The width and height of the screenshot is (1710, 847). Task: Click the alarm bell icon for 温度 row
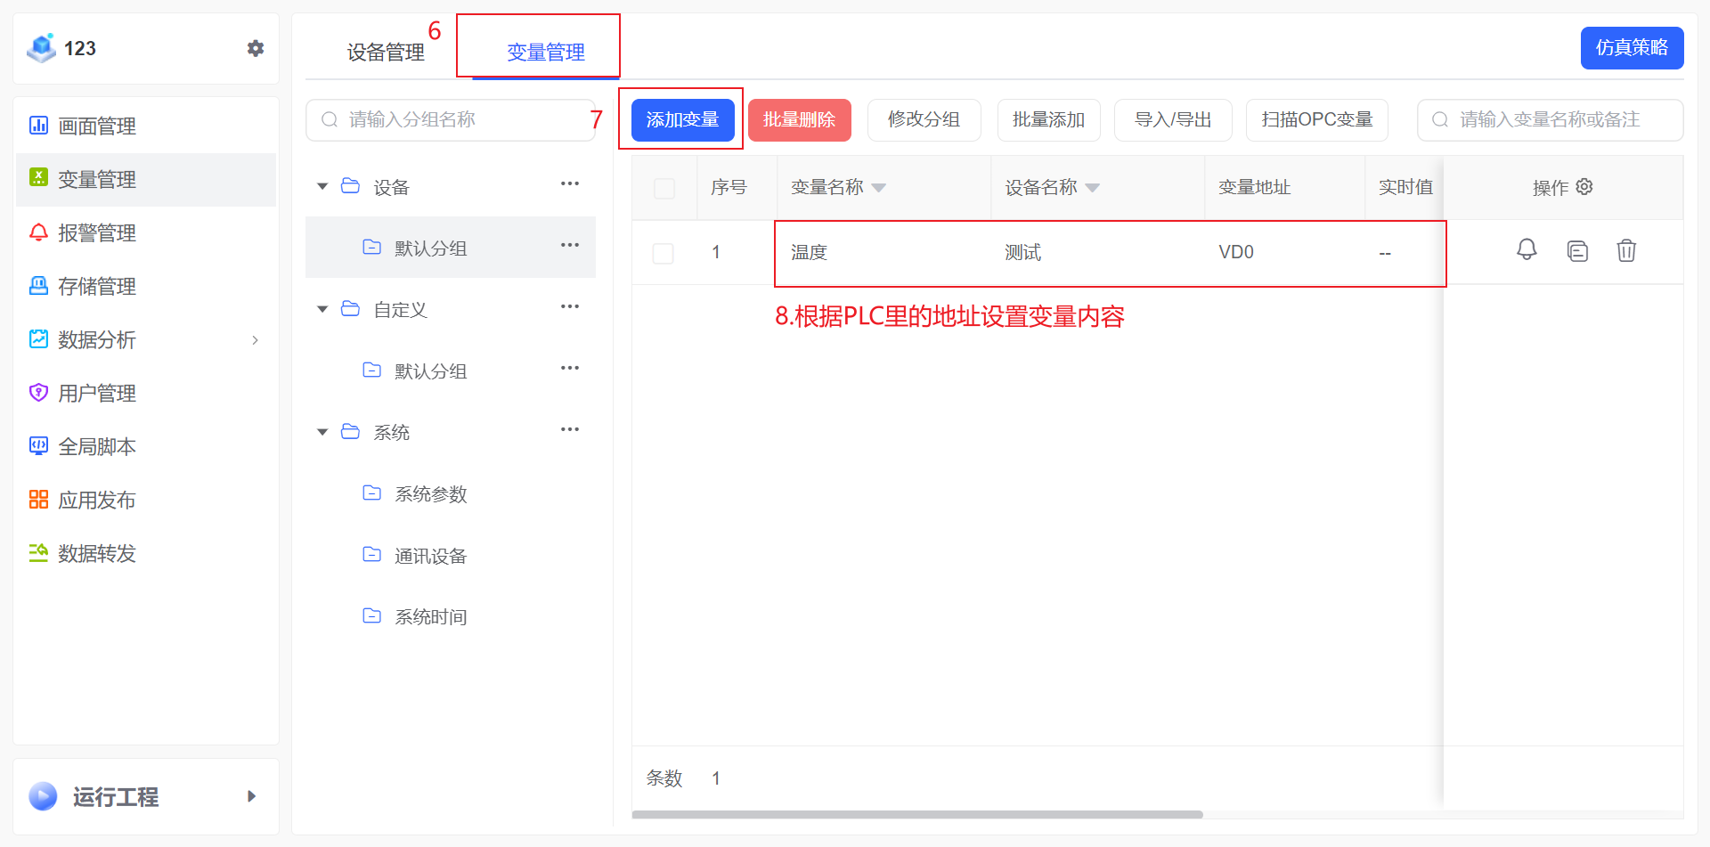(x=1527, y=250)
